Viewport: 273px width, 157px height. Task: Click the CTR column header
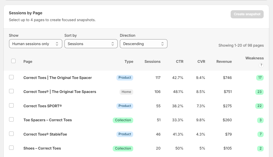tap(180, 62)
